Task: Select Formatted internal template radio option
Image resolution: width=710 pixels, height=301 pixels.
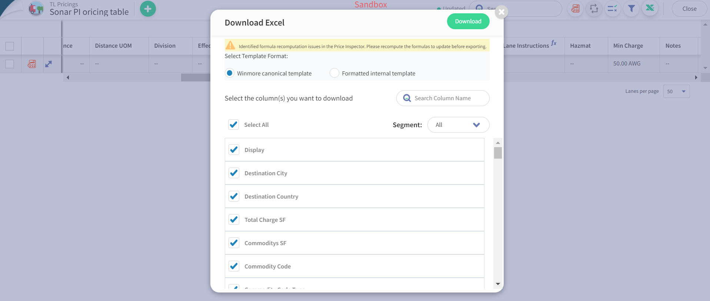Action: 334,73
